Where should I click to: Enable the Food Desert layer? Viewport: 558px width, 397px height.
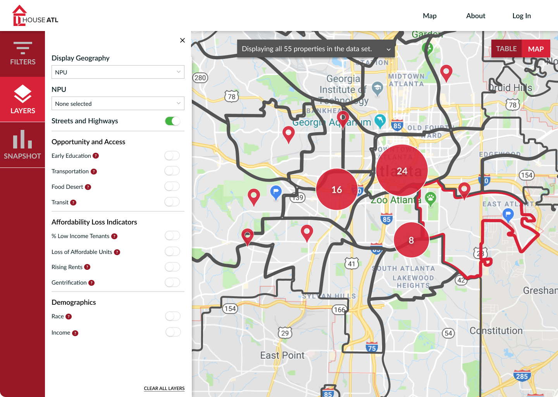pyautogui.click(x=172, y=186)
